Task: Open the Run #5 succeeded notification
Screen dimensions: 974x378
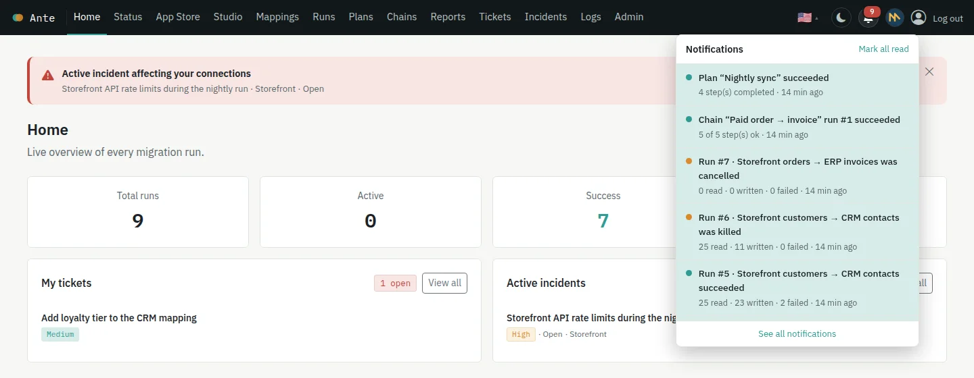Action: click(797, 288)
